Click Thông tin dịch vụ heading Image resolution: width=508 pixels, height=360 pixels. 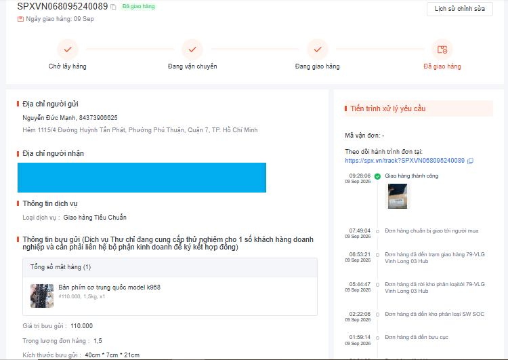pos(50,203)
